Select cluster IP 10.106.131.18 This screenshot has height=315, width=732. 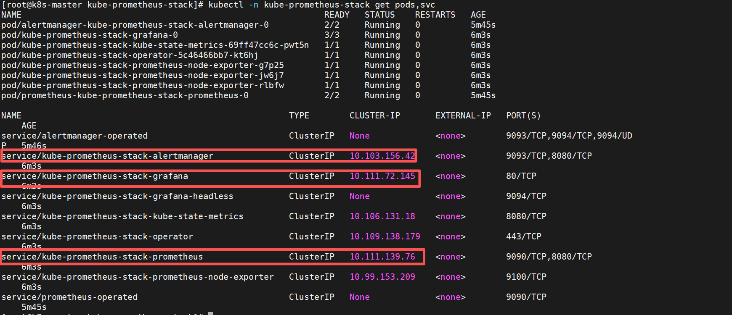pos(382,216)
